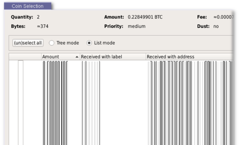Sort by Received with address column
240x145 pixels.
pos(190,57)
